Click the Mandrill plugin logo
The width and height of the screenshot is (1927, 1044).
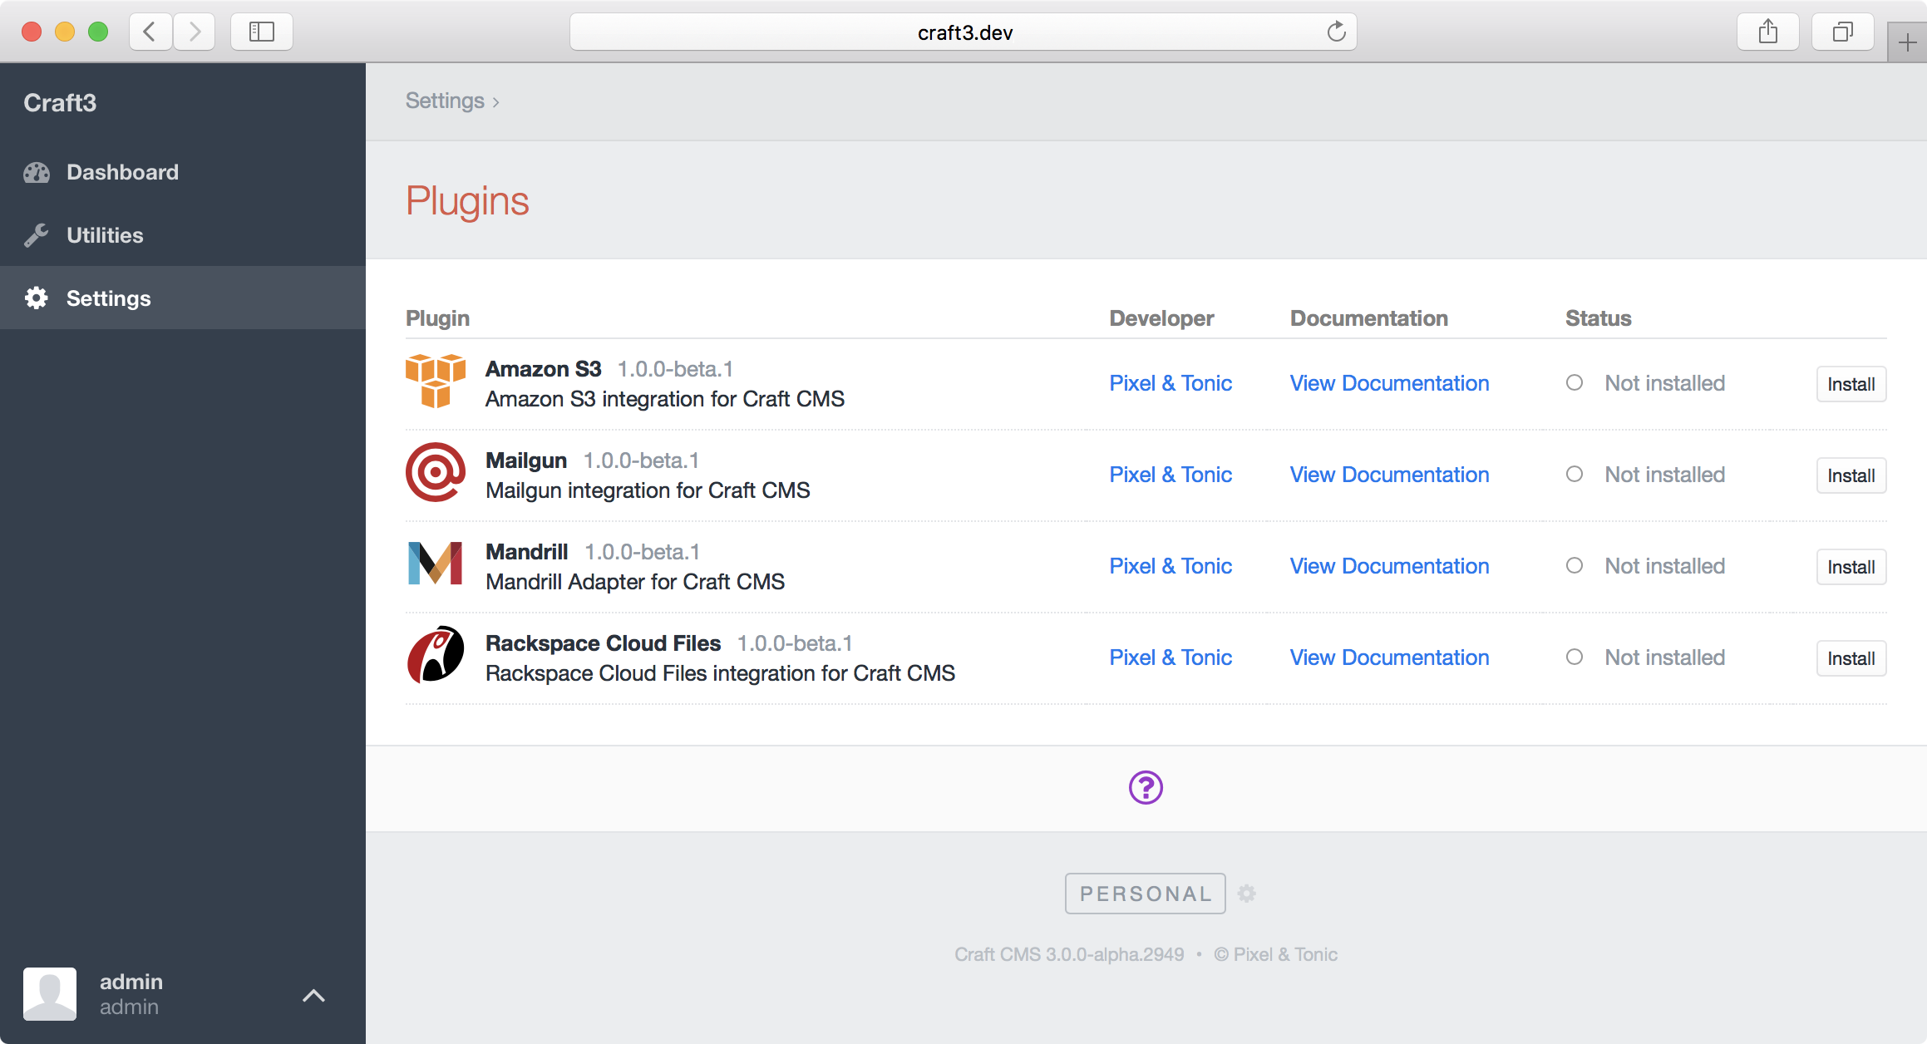[436, 564]
